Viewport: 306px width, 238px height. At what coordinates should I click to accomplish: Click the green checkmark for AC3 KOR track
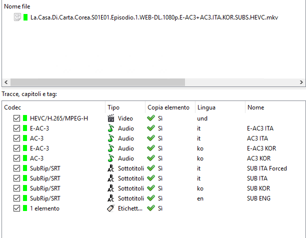click(151, 158)
